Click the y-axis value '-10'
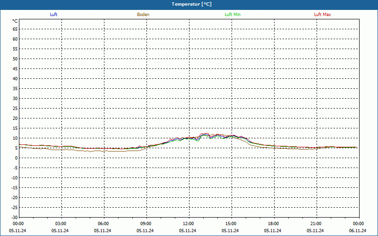 pos(15,178)
